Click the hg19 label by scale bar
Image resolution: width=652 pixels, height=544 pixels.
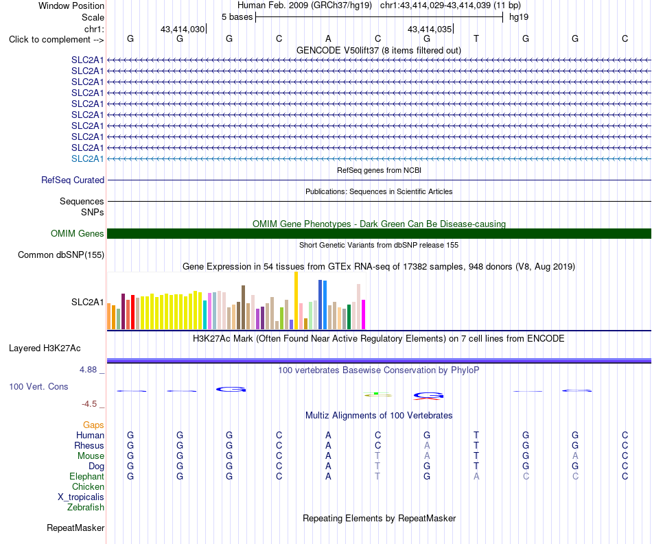519,17
